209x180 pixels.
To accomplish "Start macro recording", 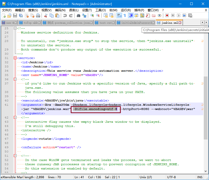I will (x=167, y=15).
